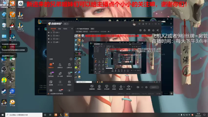
Task: Select the 全屏 1 source row
Action: (60, 42)
